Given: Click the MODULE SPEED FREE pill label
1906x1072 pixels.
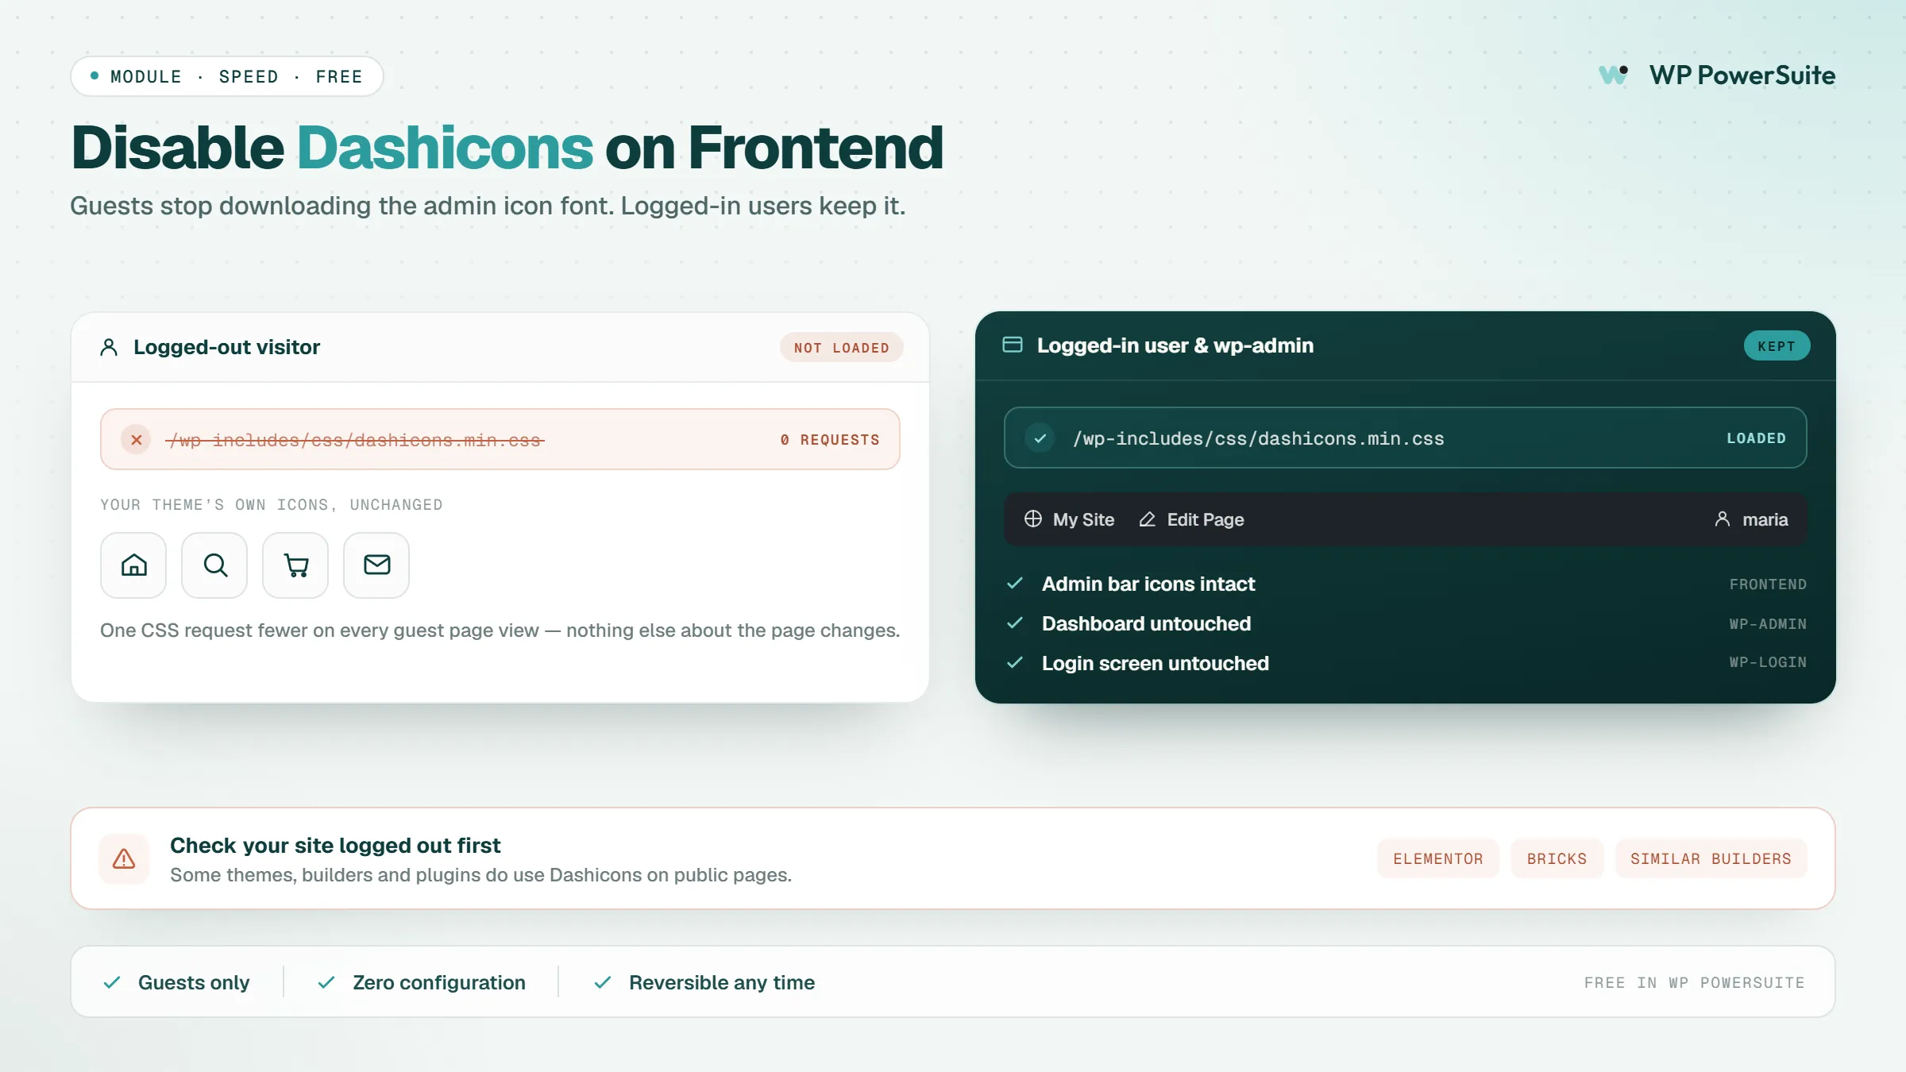Looking at the screenshot, I should coord(227,76).
